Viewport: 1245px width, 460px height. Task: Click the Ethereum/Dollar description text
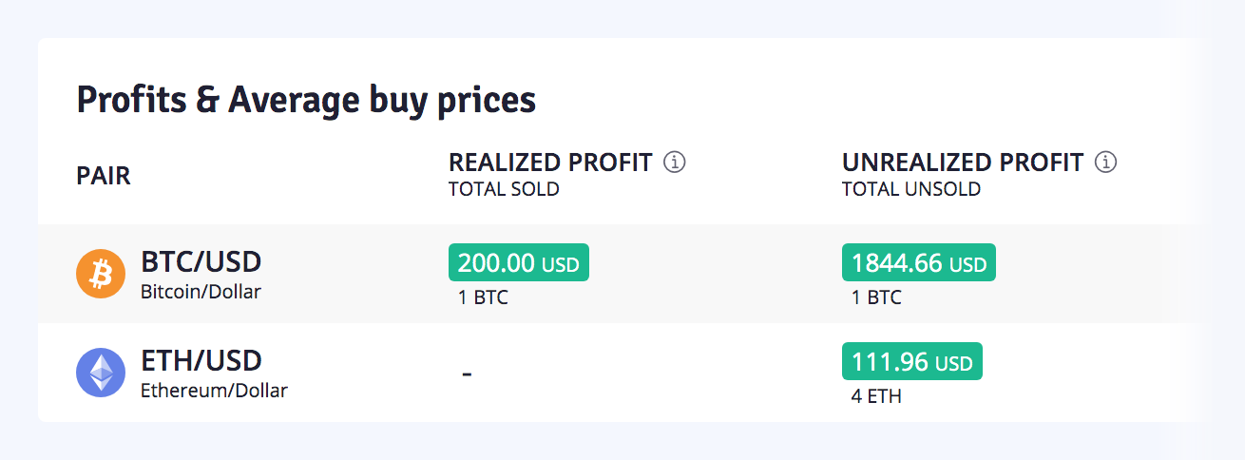tap(214, 390)
